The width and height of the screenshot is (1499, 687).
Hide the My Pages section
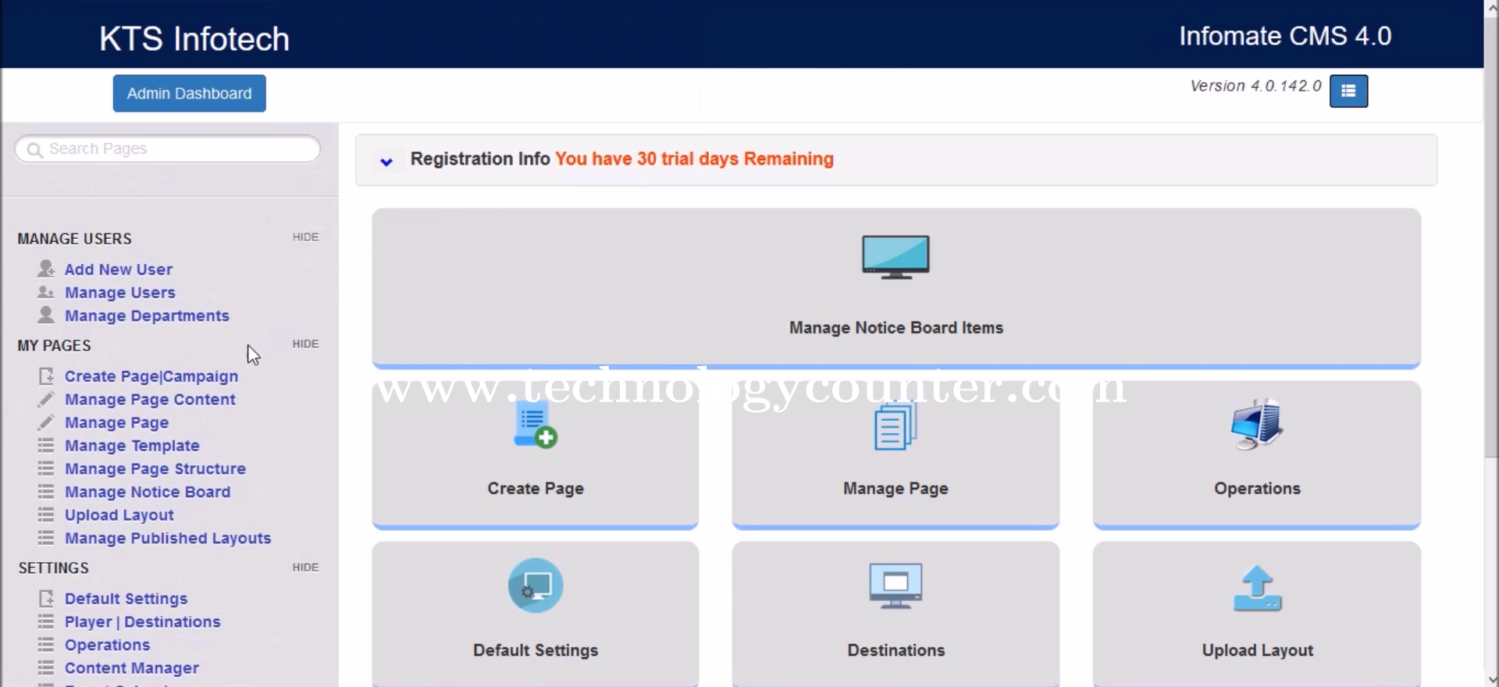(305, 344)
